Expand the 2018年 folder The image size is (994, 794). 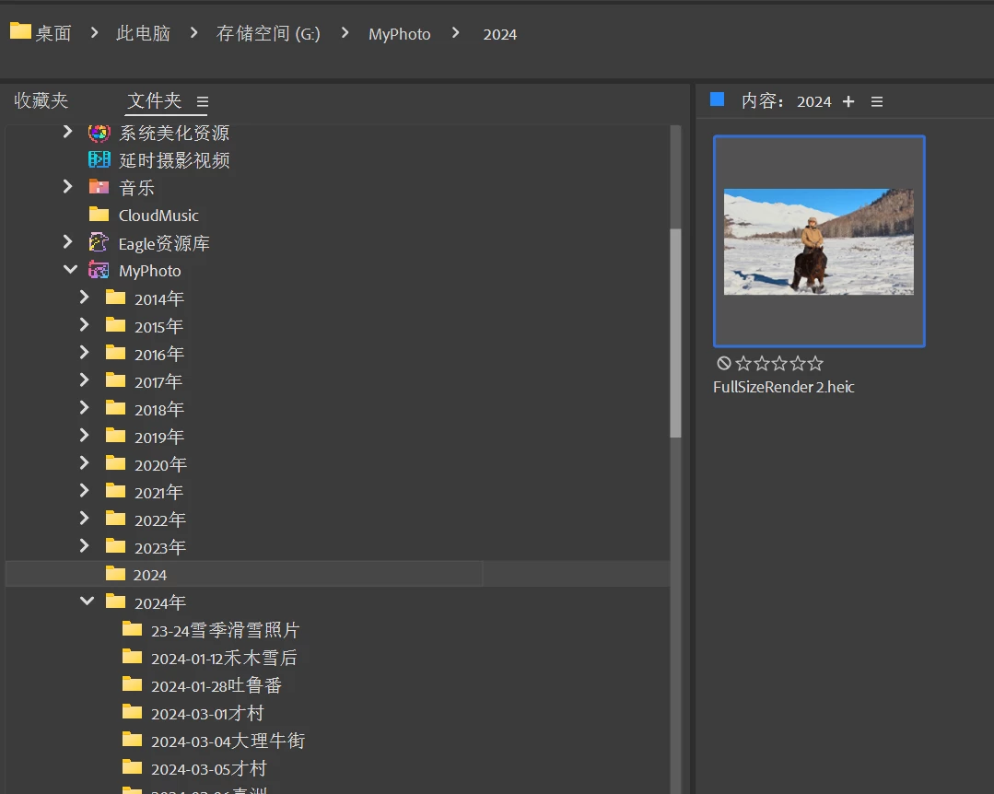tap(85, 407)
